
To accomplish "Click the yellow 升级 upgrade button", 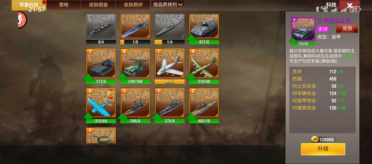I will (323, 149).
